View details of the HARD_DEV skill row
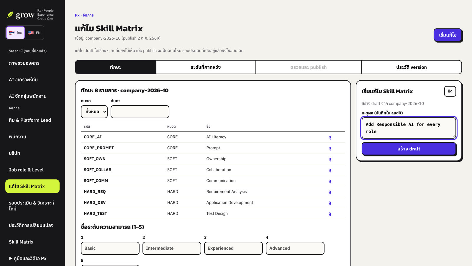This screenshot has width=472, height=266. tap(330, 203)
